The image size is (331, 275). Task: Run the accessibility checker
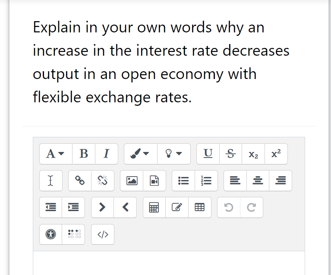(51, 234)
